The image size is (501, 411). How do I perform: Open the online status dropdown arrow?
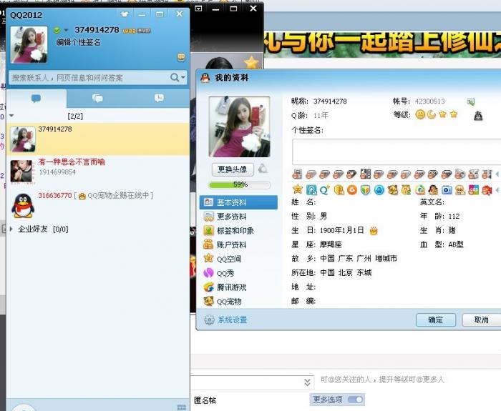[x=66, y=30]
